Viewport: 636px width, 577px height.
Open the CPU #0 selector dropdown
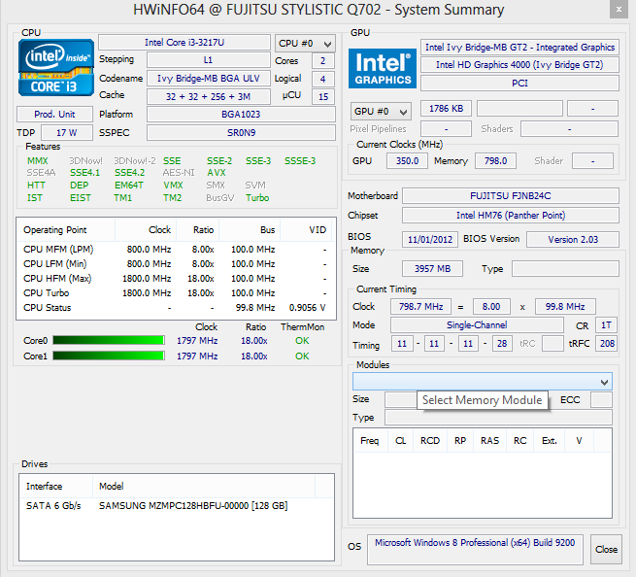(x=305, y=44)
